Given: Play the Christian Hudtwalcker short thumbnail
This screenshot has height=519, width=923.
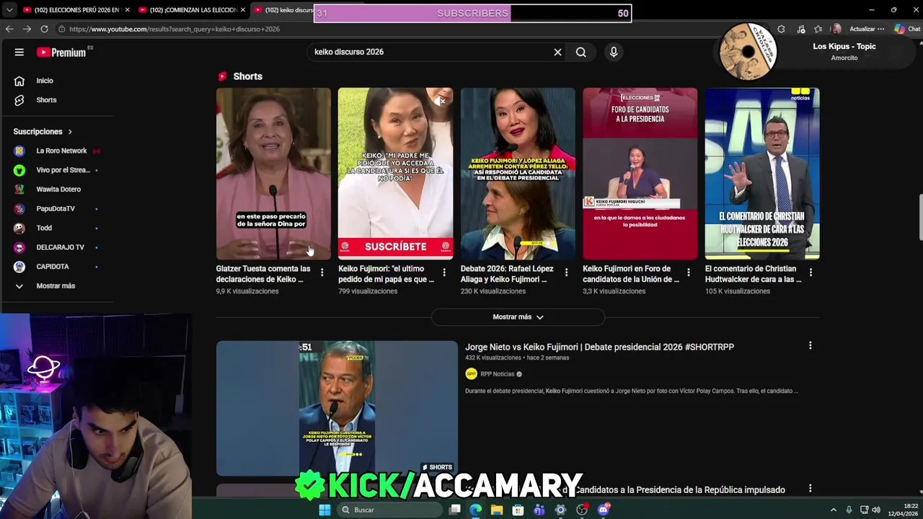Looking at the screenshot, I should [762, 173].
